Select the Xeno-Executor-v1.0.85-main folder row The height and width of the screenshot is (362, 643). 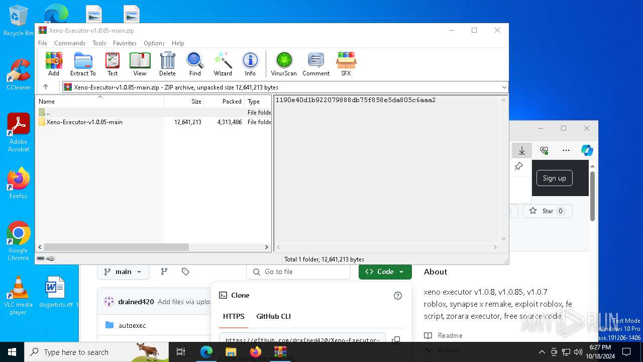point(154,122)
